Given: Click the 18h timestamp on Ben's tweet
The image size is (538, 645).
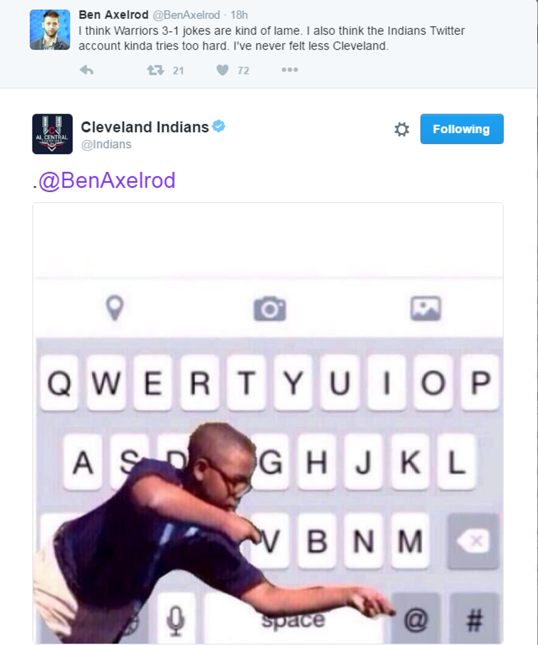Looking at the screenshot, I should tap(239, 15).
